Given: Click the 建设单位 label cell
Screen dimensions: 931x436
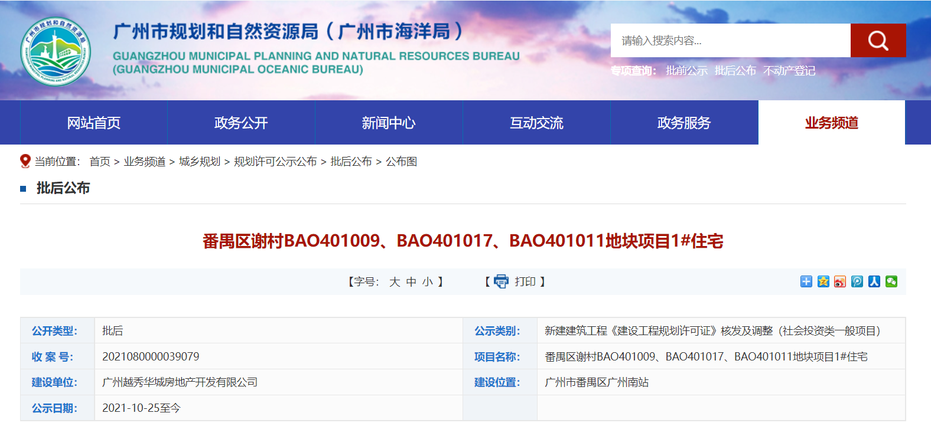Looking at the screenshot, I should click(x=57, y=382).
